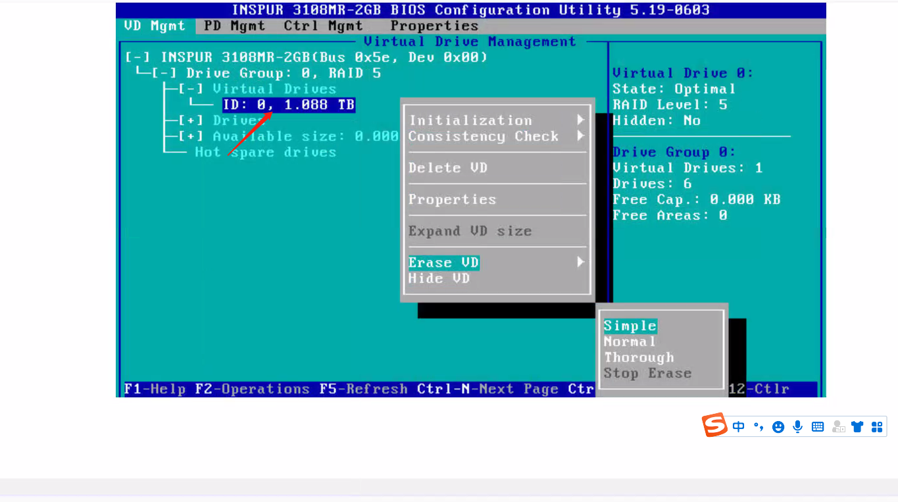Open the toolbox grid icon in Sogou toolbar
Viewport: 898px width, 502px height.
click(x=877, y=426)
